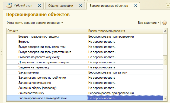Switch to the Рабочий стол tab
Image resolution: width=170 pixels, height=103 pixels.
click(x=23, y=5)
